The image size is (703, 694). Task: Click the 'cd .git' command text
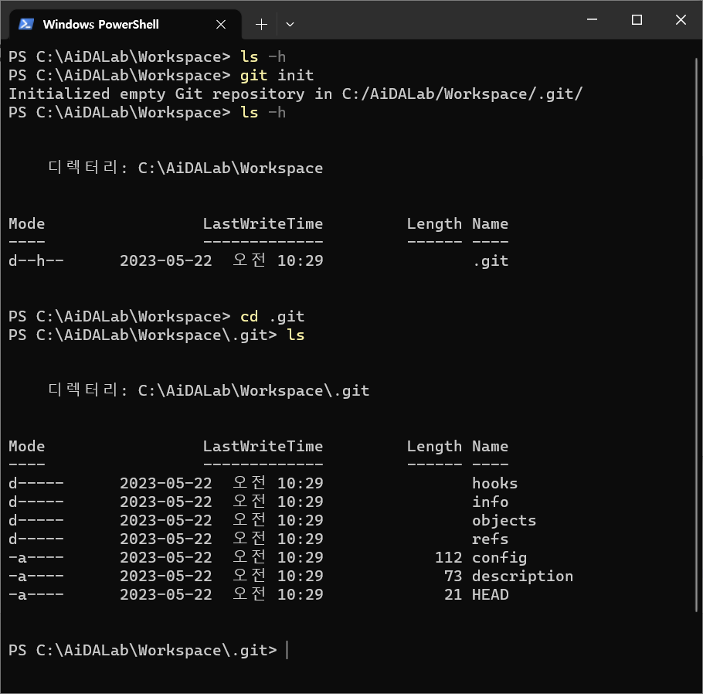tap(272, 317)
